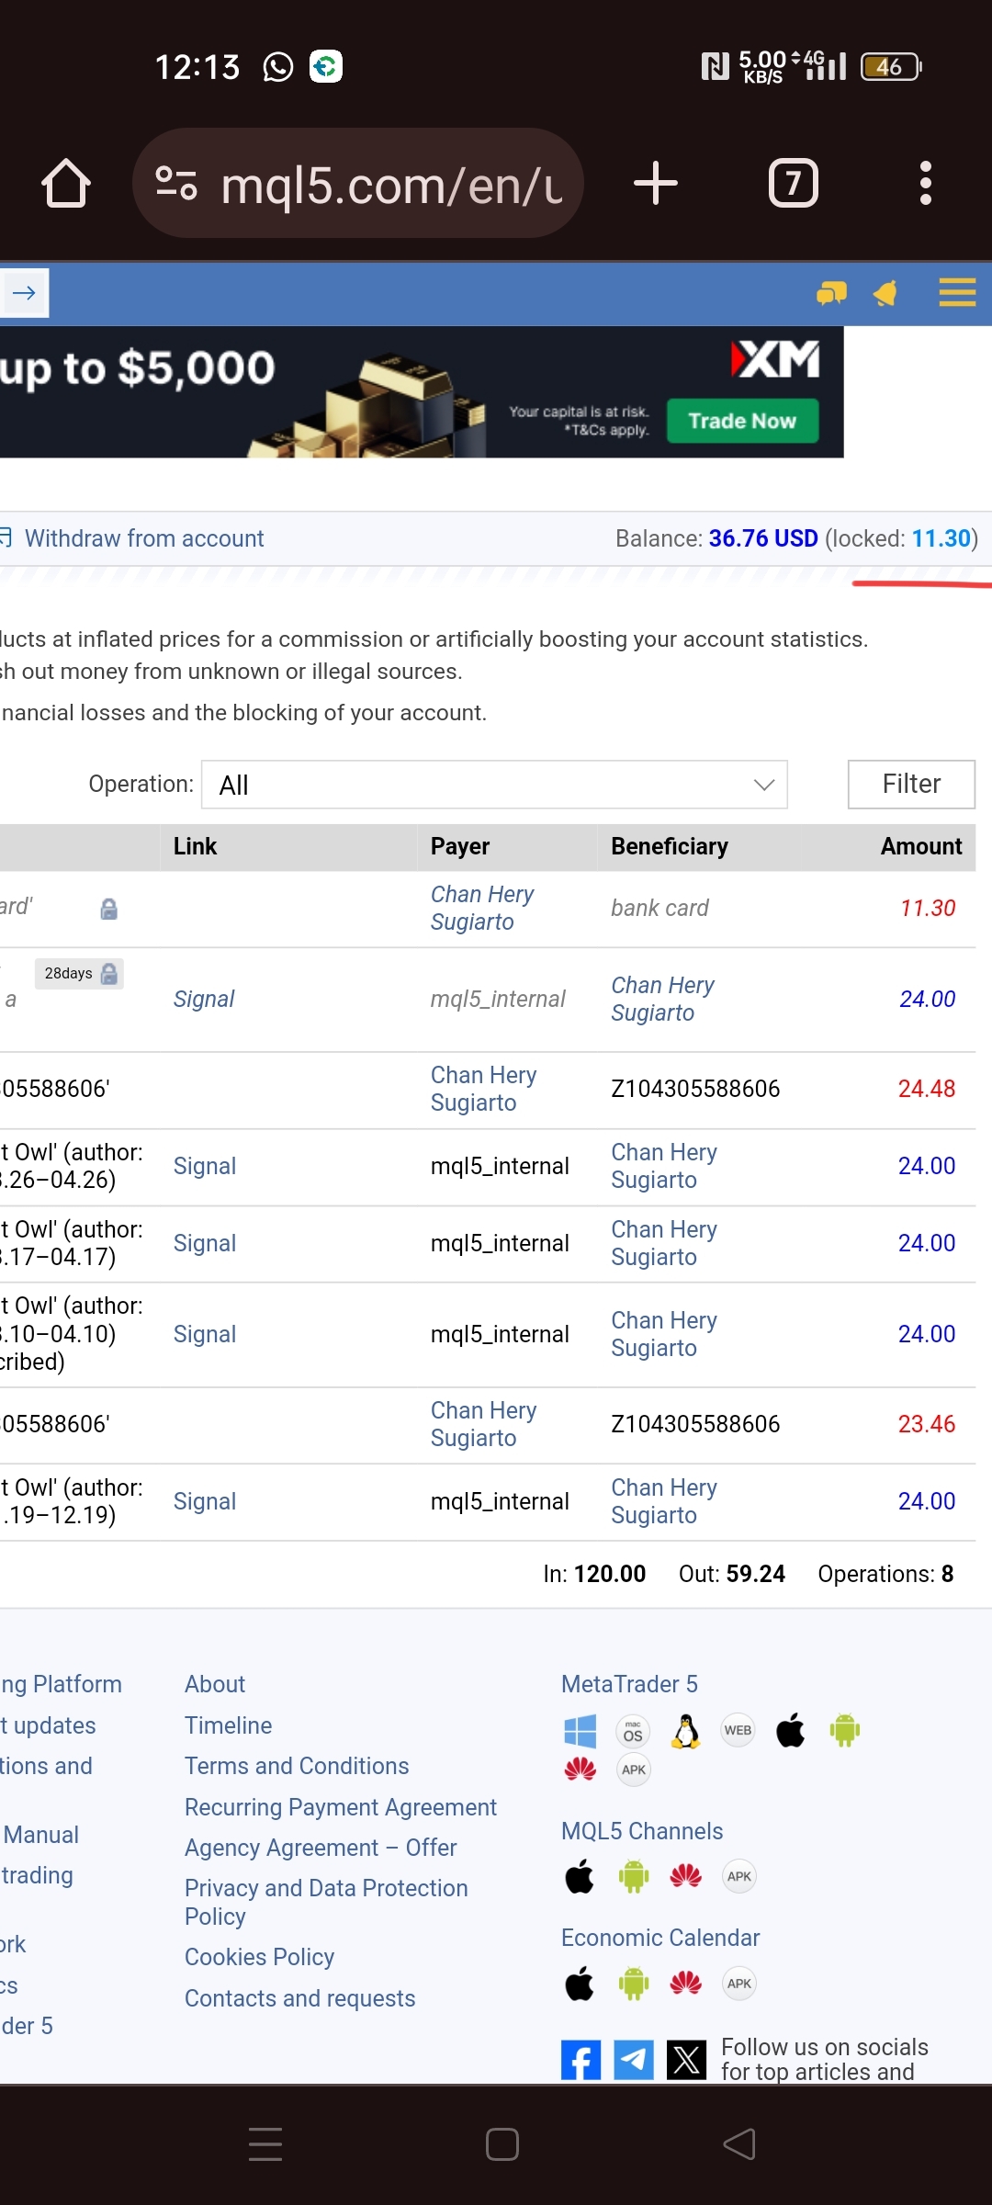
Task: Open the site settings icon in address bar
Action: pyautogui.click(x=175, y=183)
